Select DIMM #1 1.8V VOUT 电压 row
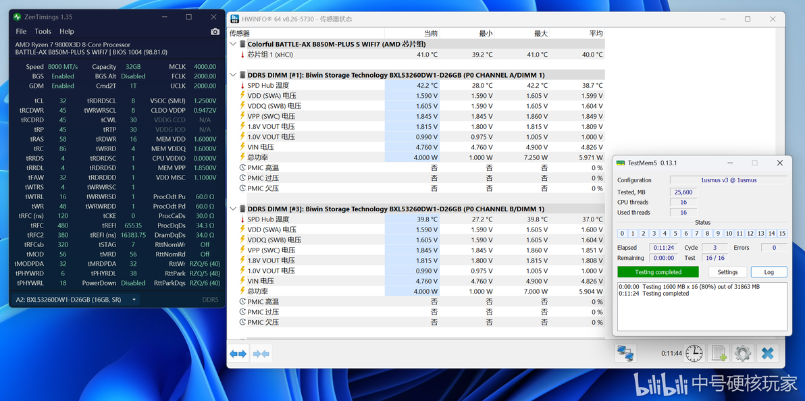This screenshot has width=805, height=401. pos(417,126)
